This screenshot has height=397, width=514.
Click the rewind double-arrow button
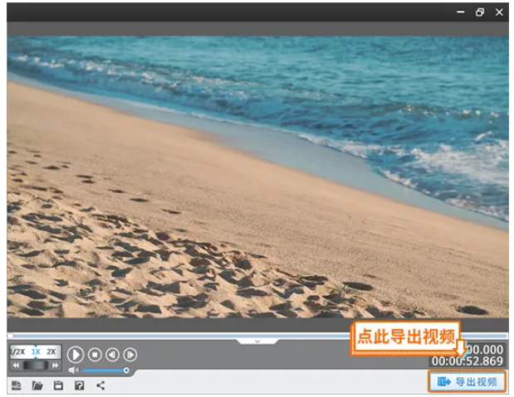tap(16, 365)
